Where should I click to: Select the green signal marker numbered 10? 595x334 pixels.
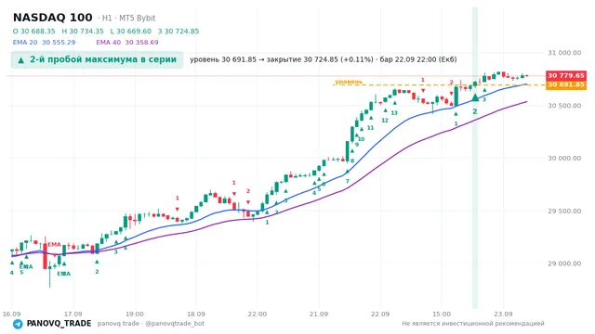tap(361, 139)
